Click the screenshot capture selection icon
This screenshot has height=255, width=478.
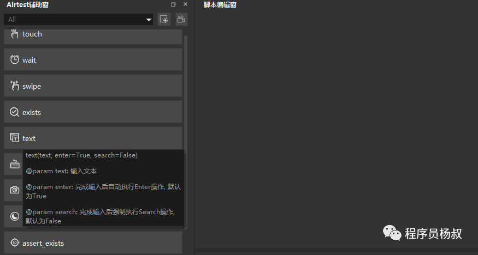click(x=164, y=20)
